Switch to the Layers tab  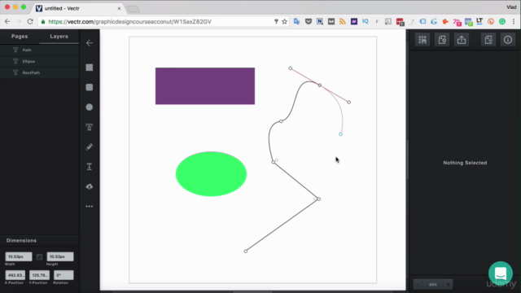click(59, 37)
